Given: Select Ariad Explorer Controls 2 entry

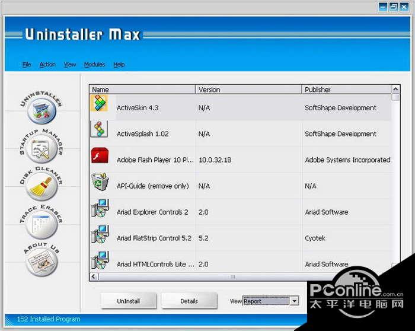Looking at the screenshot, I should 240,212.
